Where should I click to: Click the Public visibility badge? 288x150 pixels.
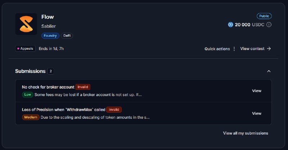[x=264, y=16]
